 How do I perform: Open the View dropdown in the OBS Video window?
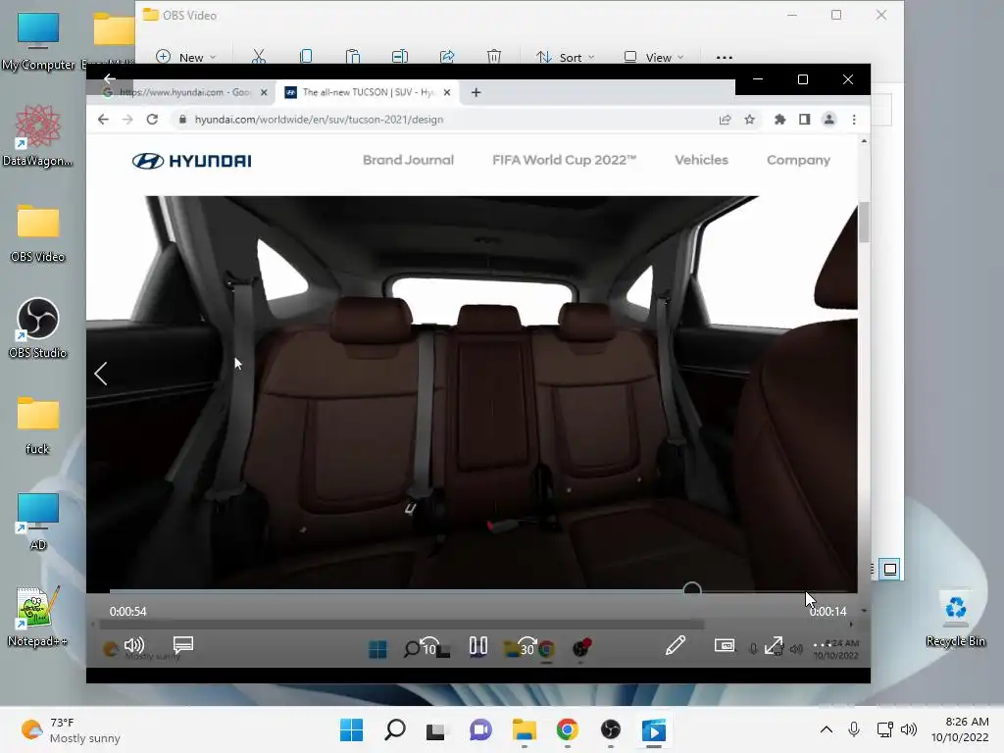click(x=654, y=57)
